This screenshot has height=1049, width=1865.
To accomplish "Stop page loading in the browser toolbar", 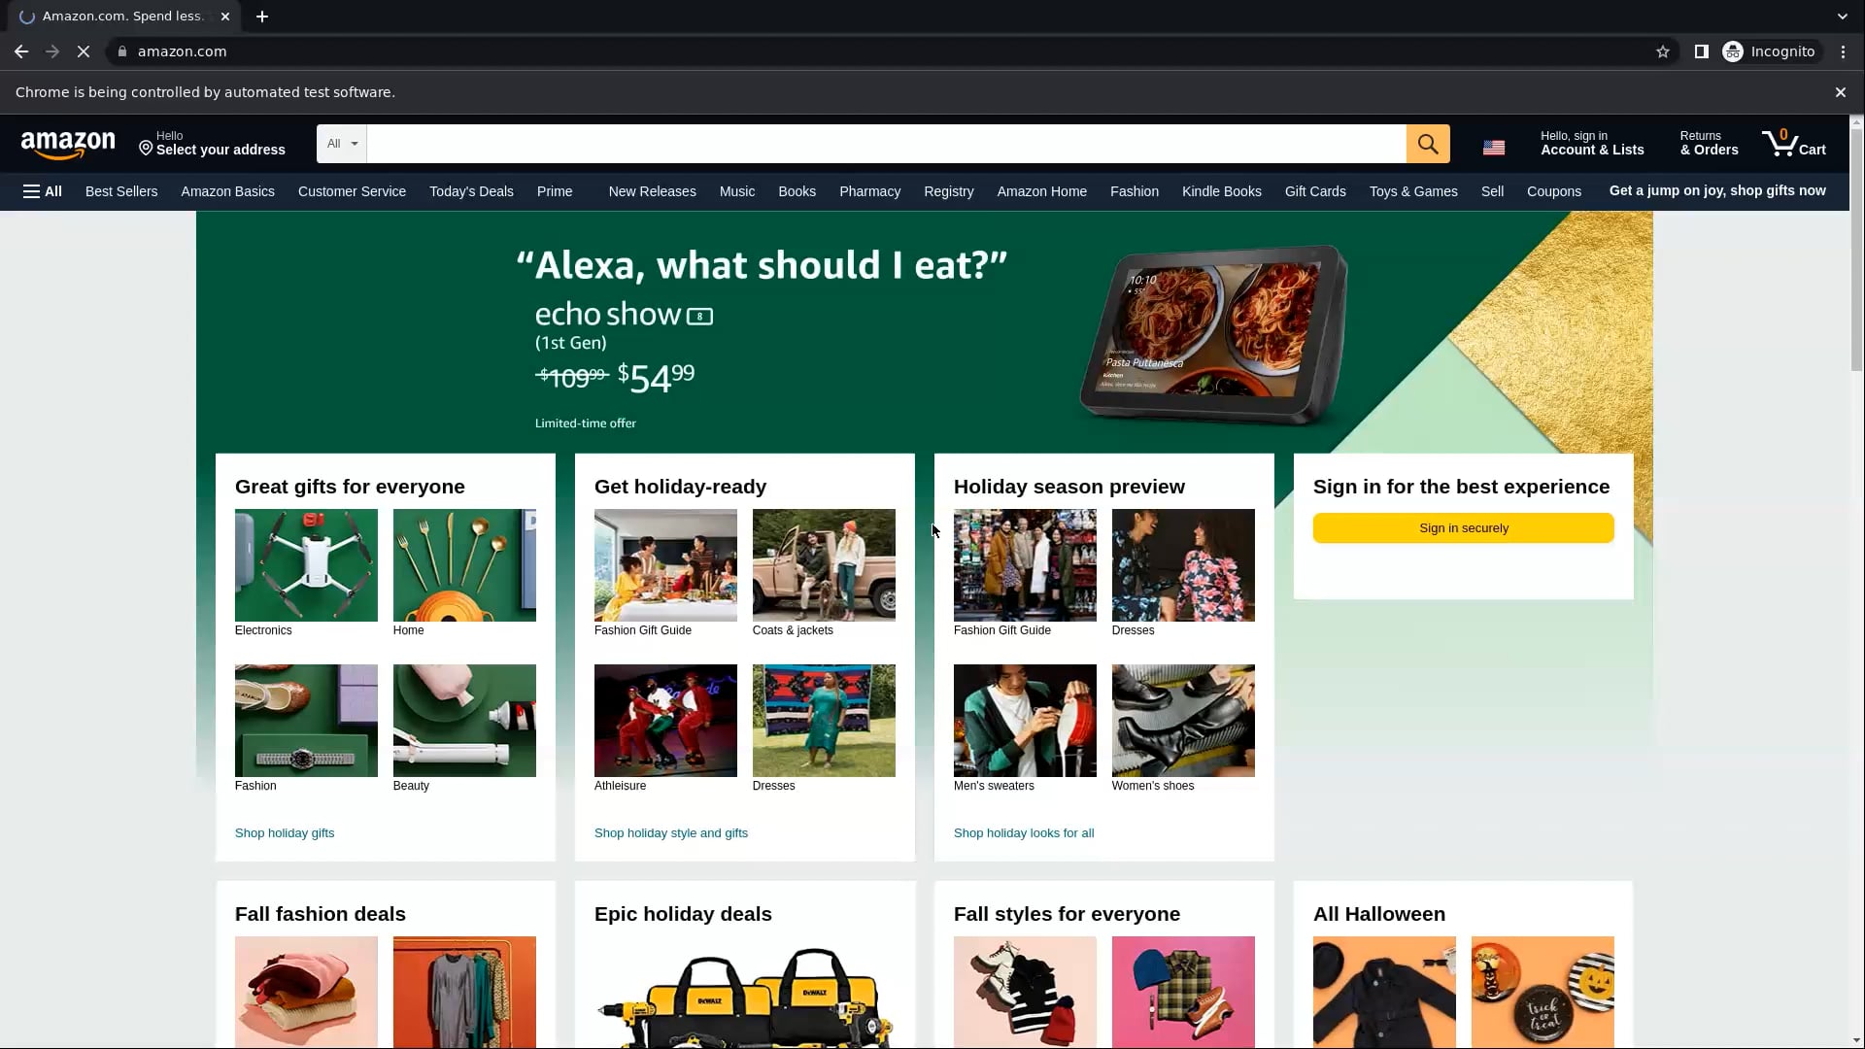I will point(84,51).
